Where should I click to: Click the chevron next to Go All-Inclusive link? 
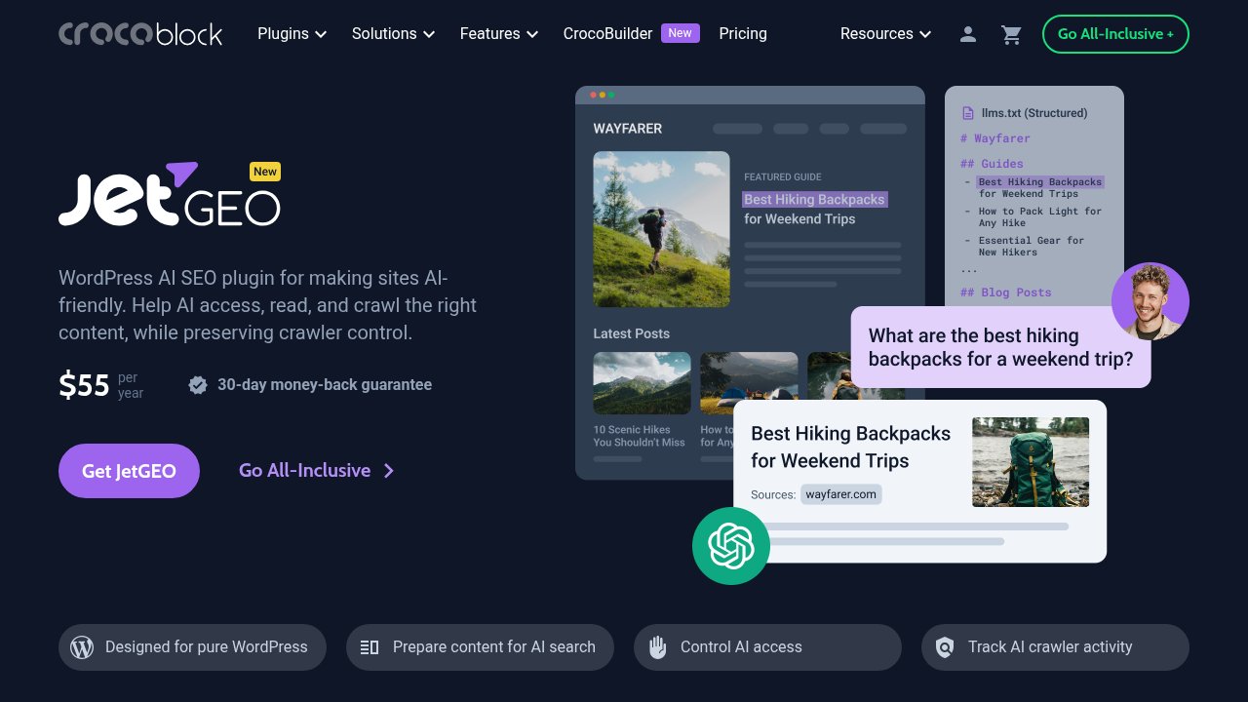389,471
